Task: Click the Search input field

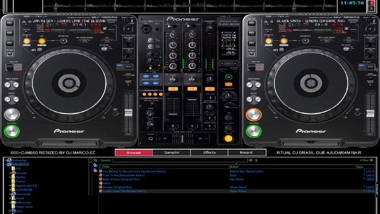Action: 180,160
